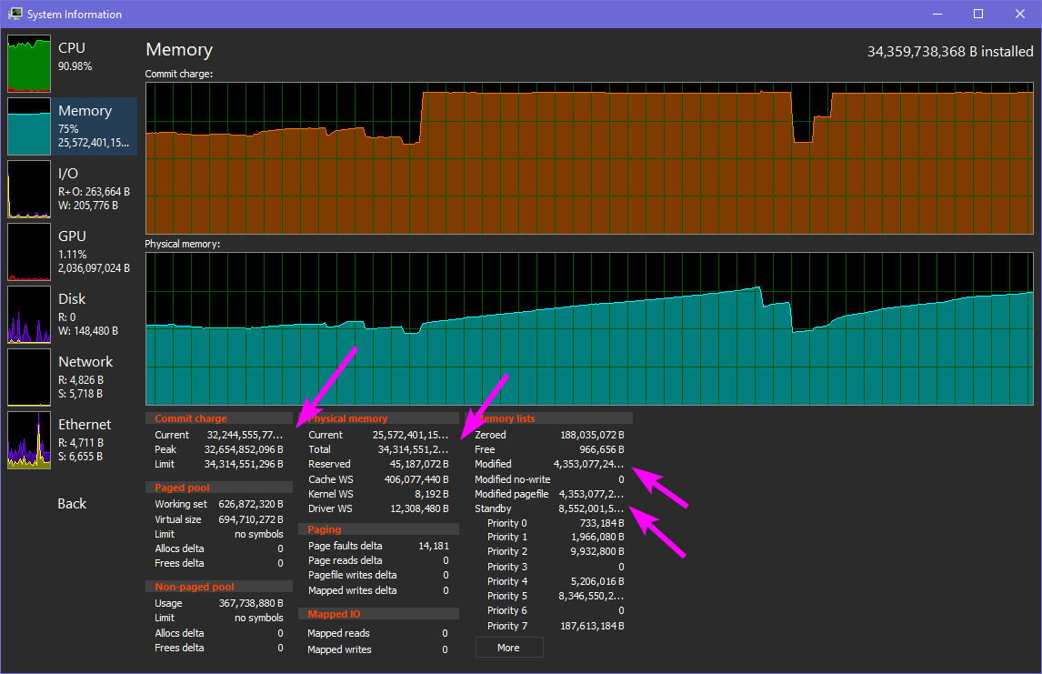Click the Working set value 626,872,320 B
Image resolution: width=1042 pixels, height=674 pixels.
point(251,504)
